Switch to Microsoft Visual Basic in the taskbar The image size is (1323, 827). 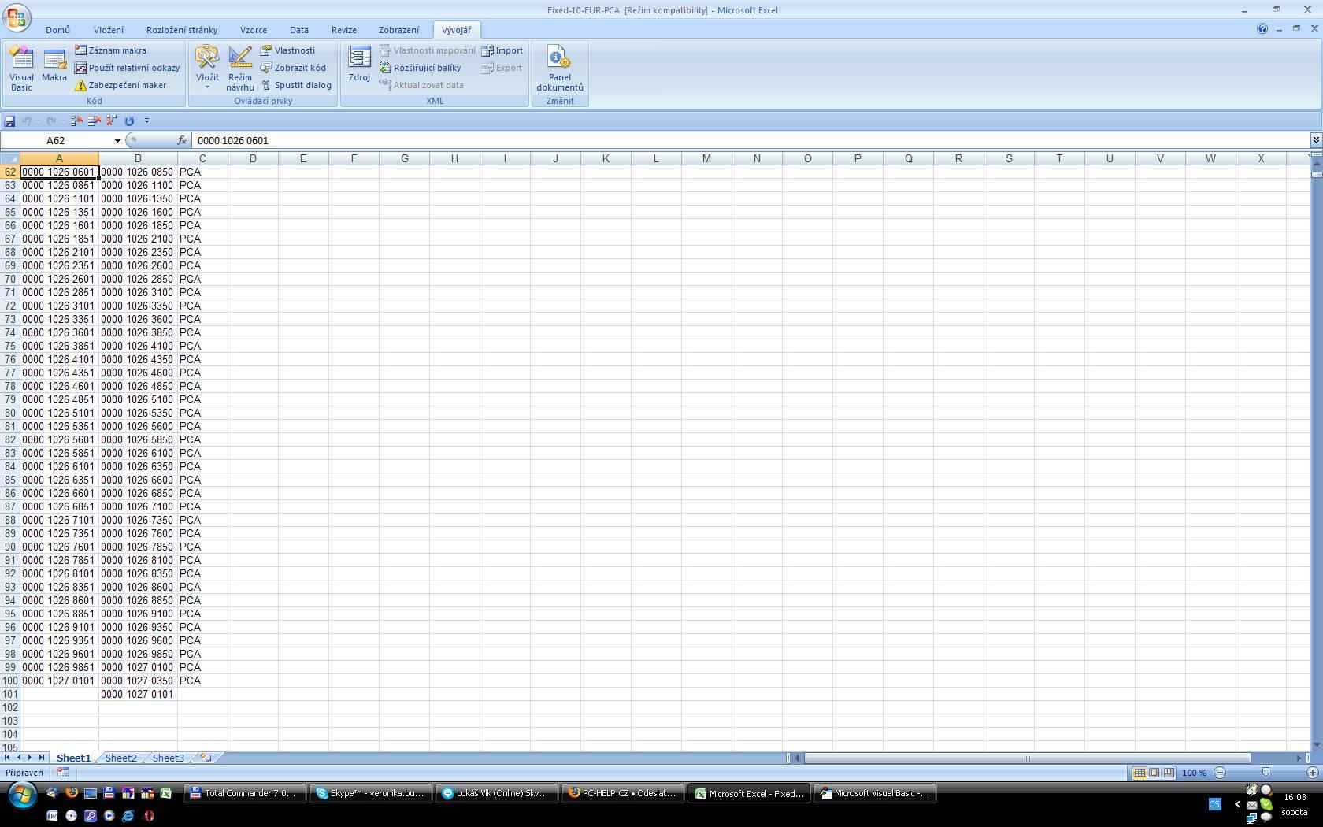coord(874,793)
